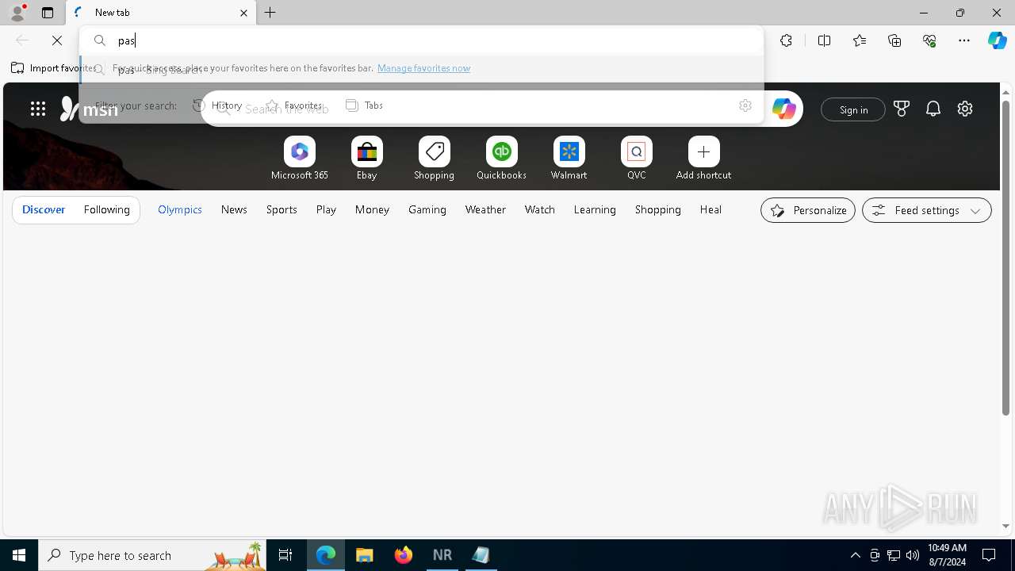Open the Olympics category
The image size is (1015, 571).
tap(180, 209)
